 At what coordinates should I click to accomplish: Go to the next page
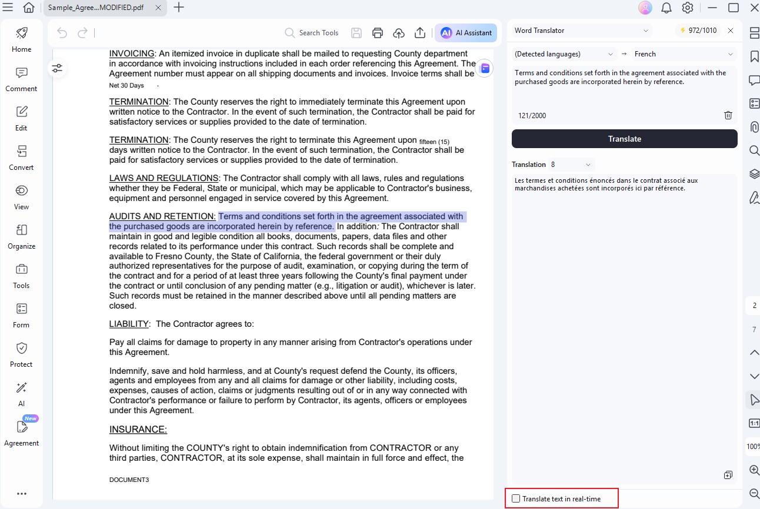click(754, 376)
